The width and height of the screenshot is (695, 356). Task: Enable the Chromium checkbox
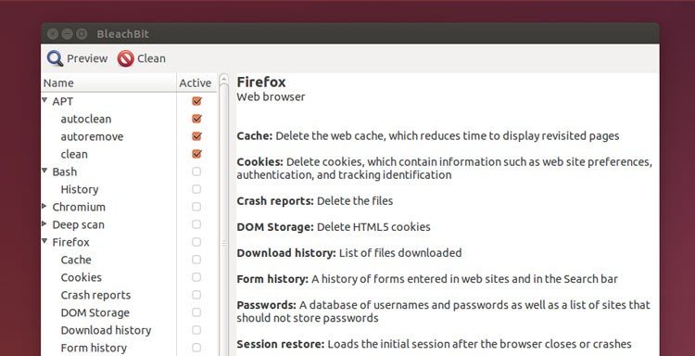(196, 207)
